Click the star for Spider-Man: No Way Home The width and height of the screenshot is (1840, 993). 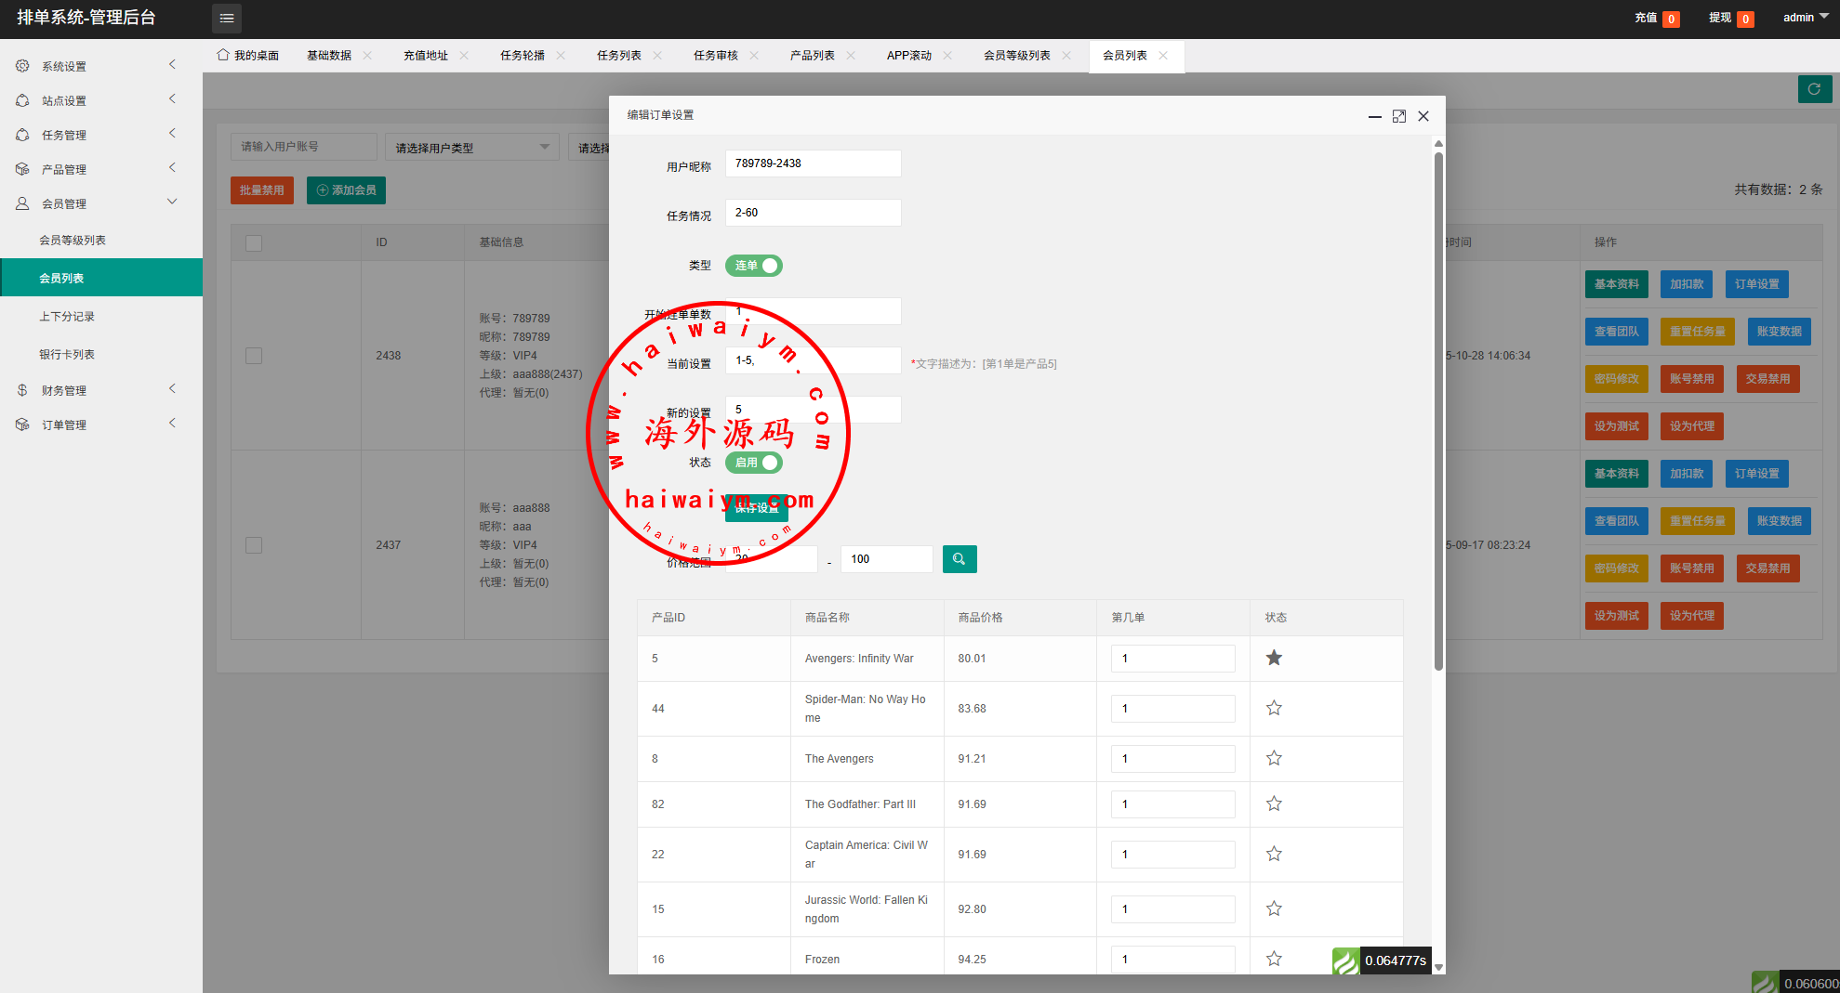1274,709
